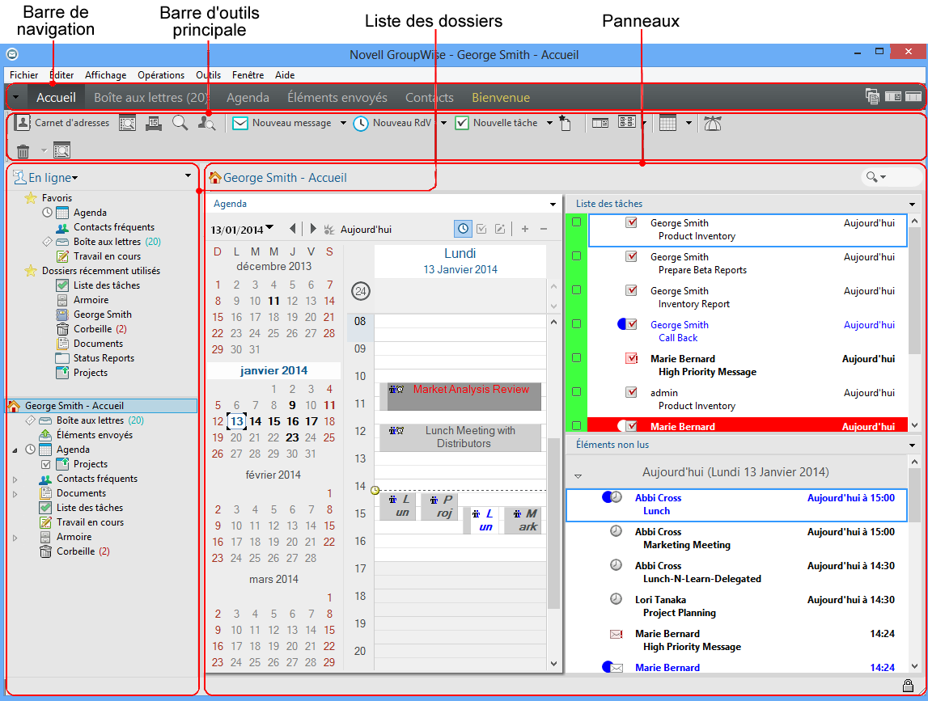Open the Nouvelle tâche dropdown arrow
Image resolution: width=928 pixels, height=701 pixels.
tap(549, 123)
